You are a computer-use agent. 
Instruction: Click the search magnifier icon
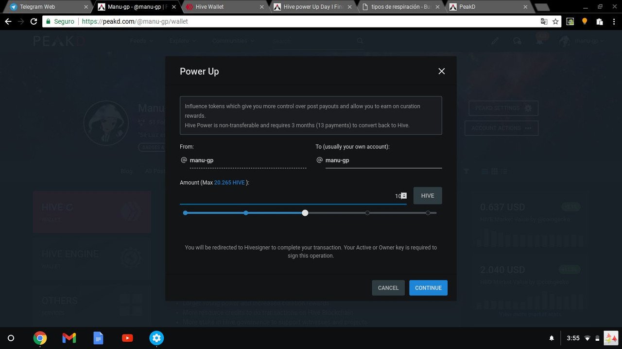click(x=360, y=41)
